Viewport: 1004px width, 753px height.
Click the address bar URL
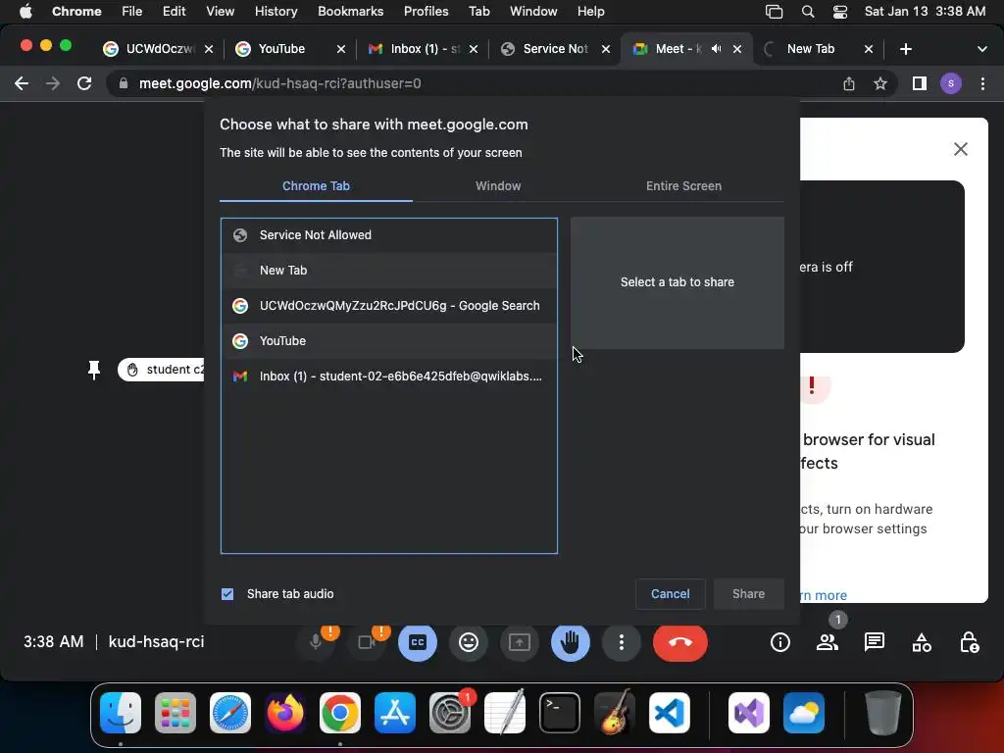pyautogui.click(x=279, y=83)
